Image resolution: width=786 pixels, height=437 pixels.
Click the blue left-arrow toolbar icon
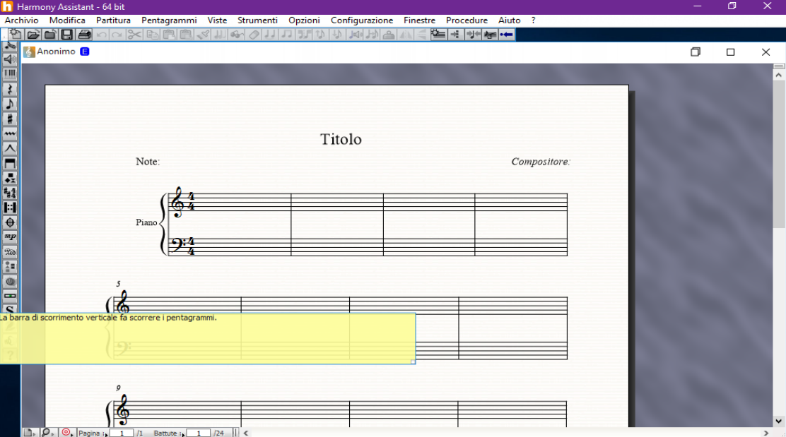[506, 35]
